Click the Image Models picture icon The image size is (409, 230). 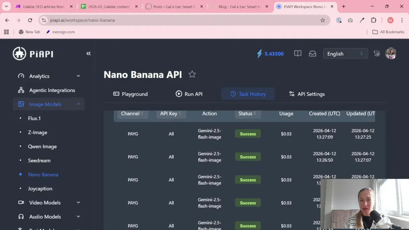point(21,104)
